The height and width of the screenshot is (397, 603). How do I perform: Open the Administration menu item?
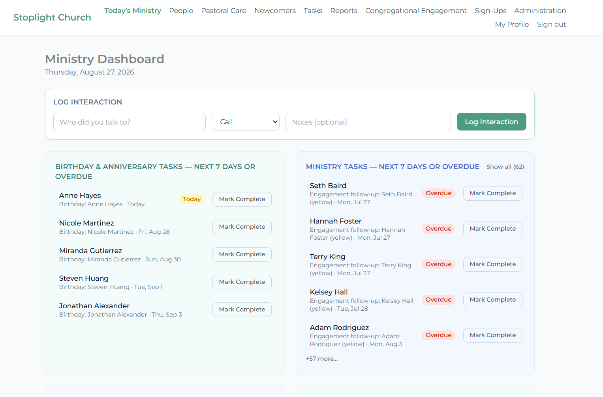coord(540,11)
